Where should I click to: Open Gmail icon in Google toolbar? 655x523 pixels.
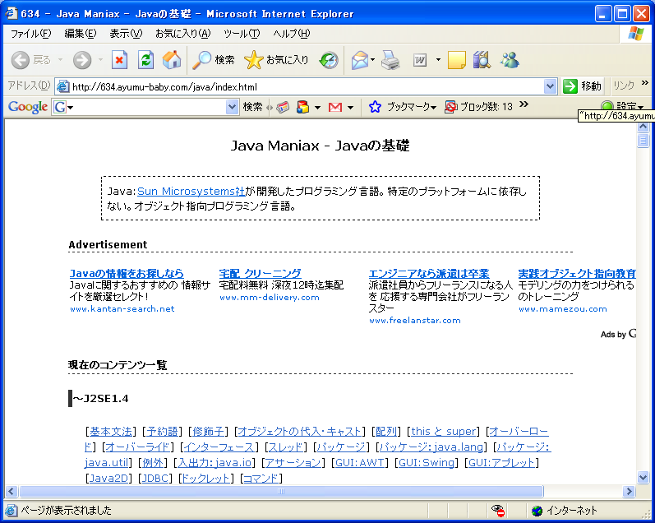(335, 108)
